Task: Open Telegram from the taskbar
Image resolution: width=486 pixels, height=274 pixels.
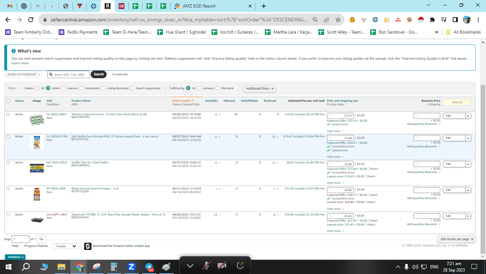Action: pyautogui.click(x=149, y=267)
